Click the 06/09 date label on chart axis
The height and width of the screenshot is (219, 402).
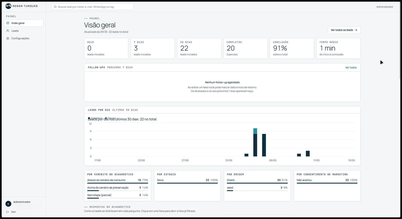click(x=273, y=160)
